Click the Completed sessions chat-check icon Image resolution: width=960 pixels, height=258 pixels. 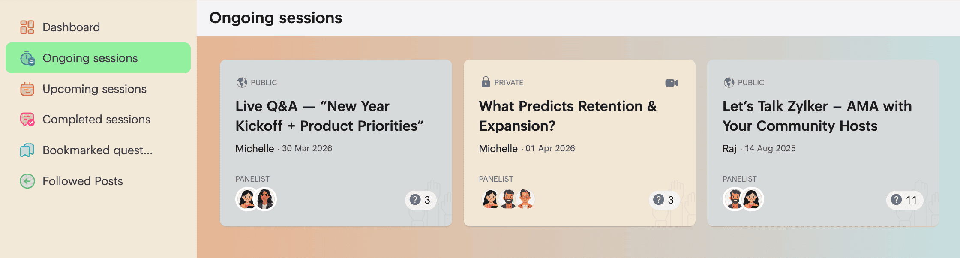click(27, 120)
